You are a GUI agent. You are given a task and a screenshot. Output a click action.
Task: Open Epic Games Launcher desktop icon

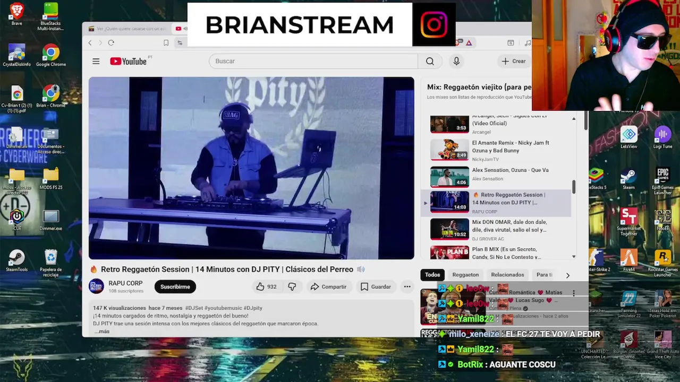coord(662,181)
